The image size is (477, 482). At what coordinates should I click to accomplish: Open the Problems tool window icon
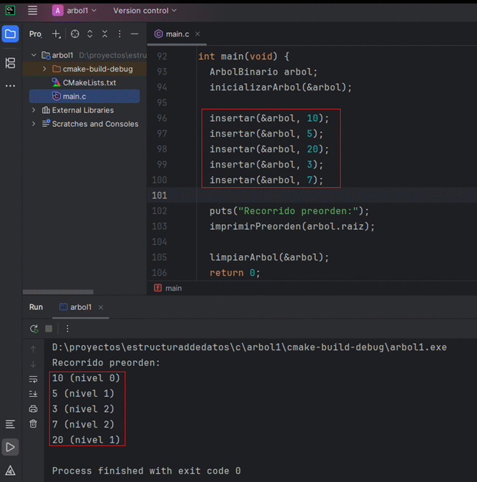coord(10,470)
